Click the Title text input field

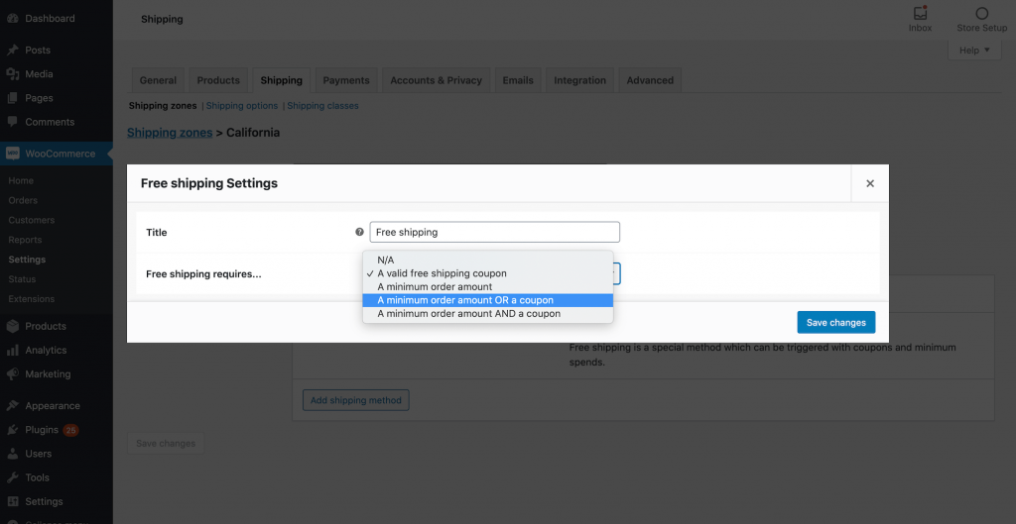point(494,233)
